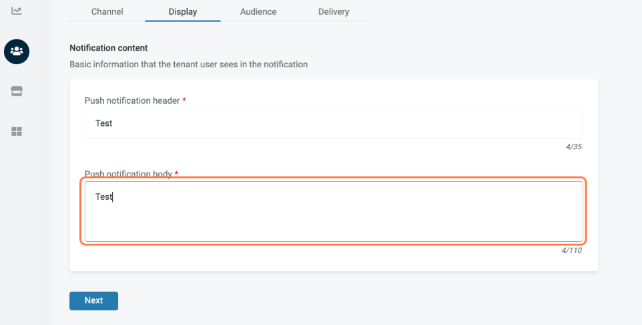Switch to the Channel tab
The image size is (642, 325).
[x=107, y=11]
